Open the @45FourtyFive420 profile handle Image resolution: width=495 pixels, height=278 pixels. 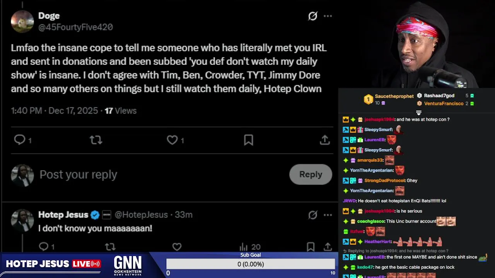75,27
